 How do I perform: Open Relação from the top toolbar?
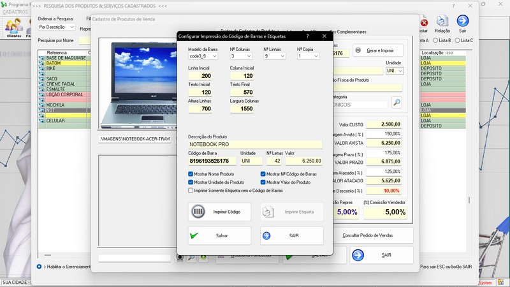coord(442,24)
